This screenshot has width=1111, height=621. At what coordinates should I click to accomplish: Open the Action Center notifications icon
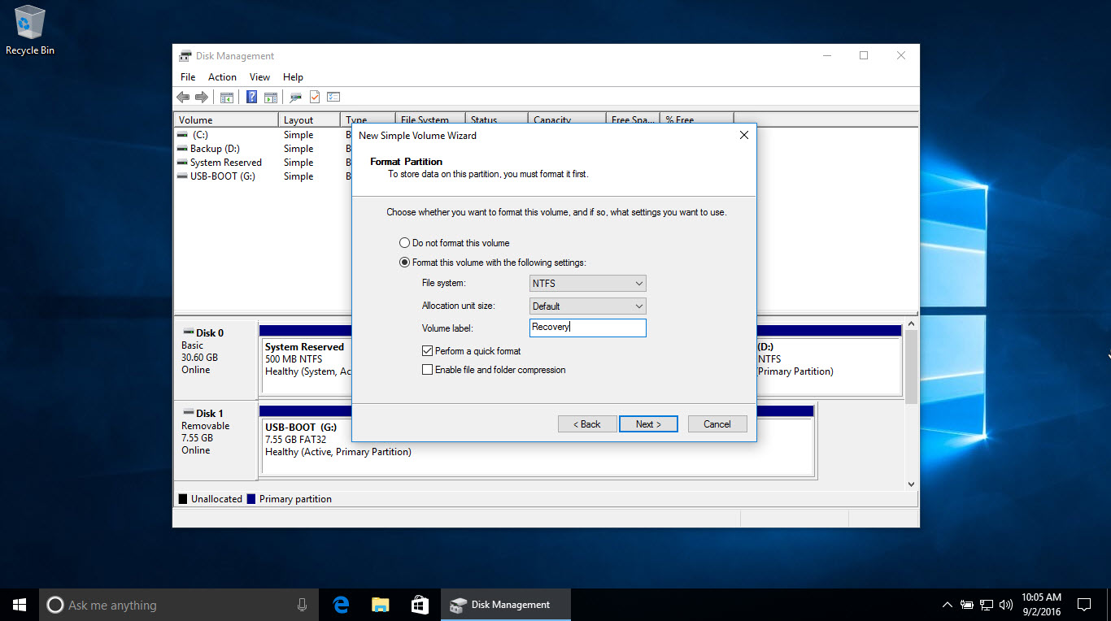(x=1084, y=605)
